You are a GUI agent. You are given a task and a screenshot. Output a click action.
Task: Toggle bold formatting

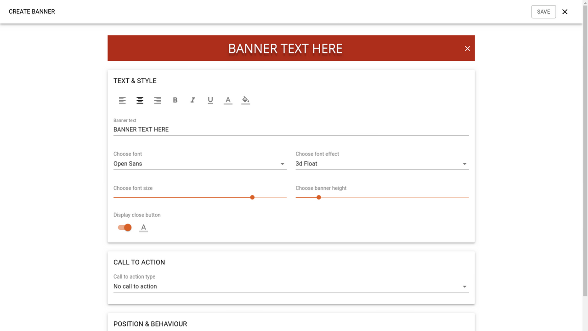[x=175, y=100]
